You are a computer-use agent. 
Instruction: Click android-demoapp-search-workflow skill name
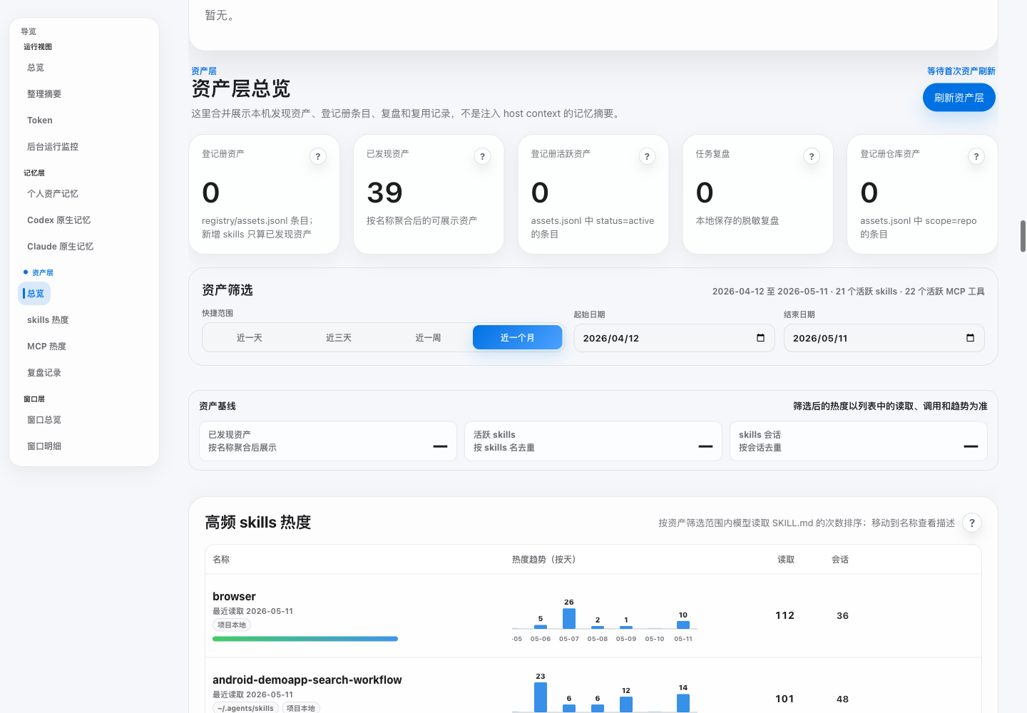click(x=307, y=680)
